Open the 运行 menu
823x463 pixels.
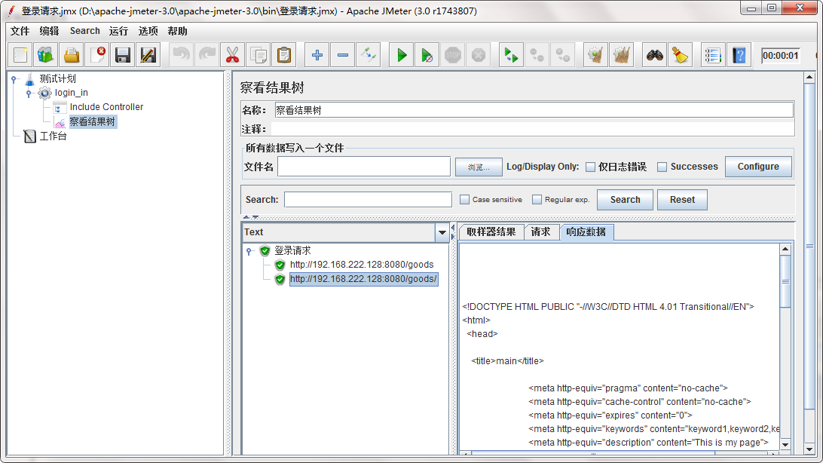tap(118, 31)
